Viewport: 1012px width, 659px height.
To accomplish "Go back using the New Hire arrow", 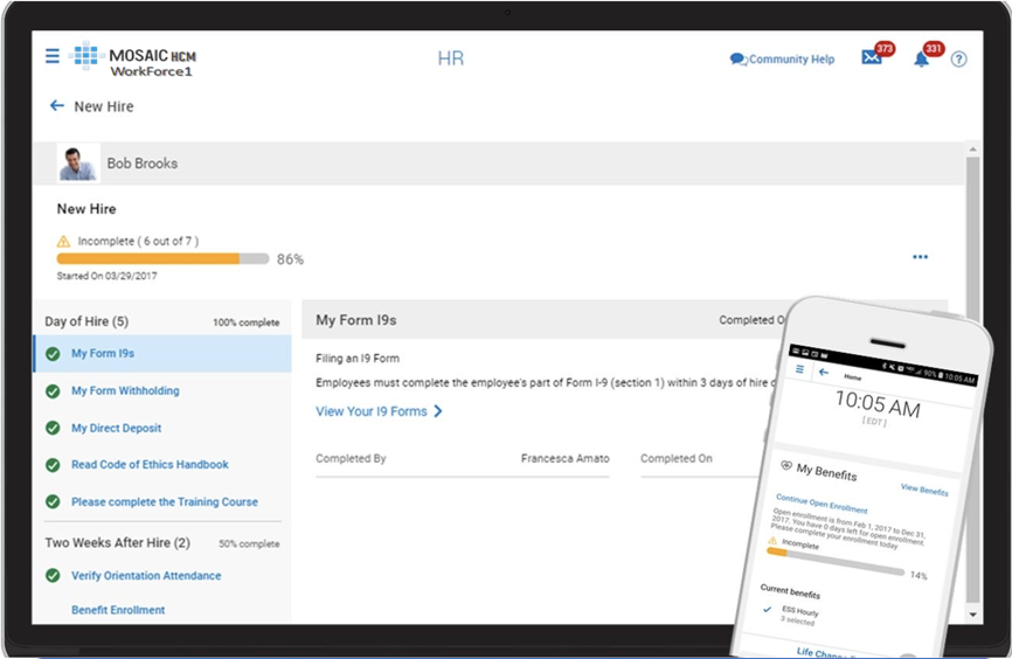I will coord(57,106).
